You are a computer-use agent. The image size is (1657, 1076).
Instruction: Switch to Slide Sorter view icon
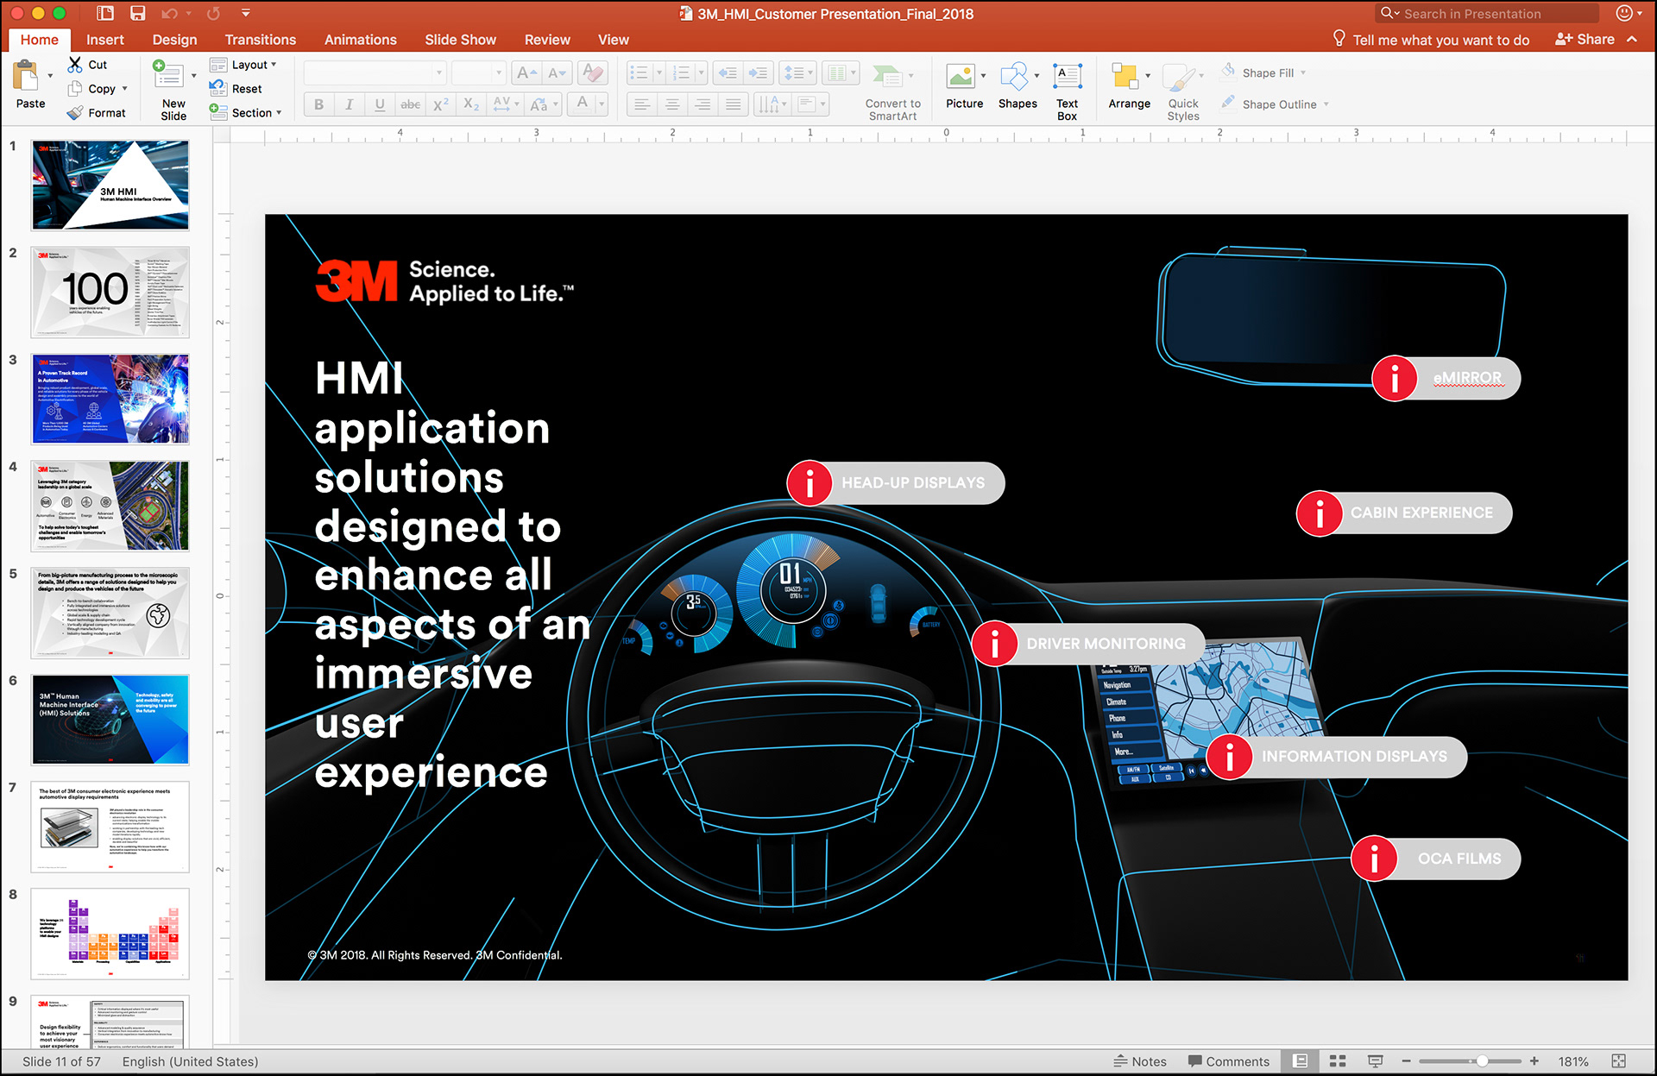(1338, 1060)
